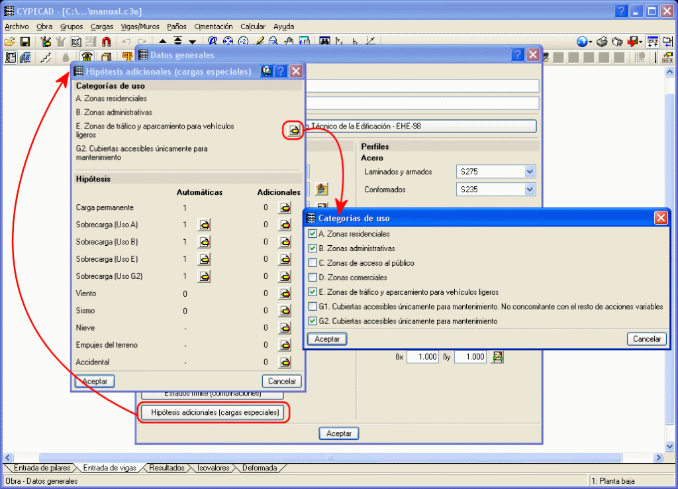Click icon beside the βy 1.000 field

498,357
